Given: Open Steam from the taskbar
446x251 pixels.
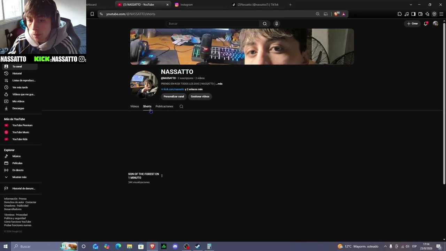Looking at the screenshot, I should point(198,246).
